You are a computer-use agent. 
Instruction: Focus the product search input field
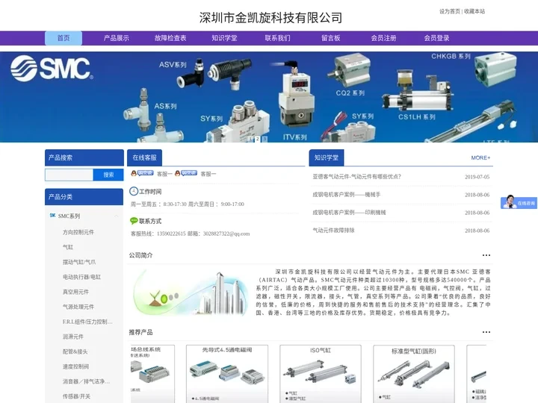coord(69,175)
